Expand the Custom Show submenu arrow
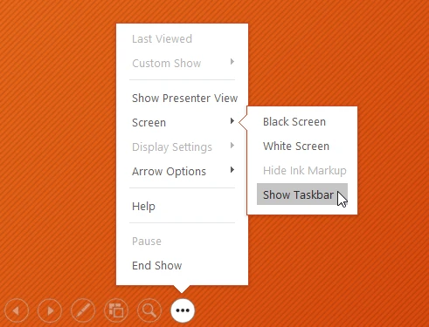The height and width of the screenshot is (327, 429). [x=232, y=62]
